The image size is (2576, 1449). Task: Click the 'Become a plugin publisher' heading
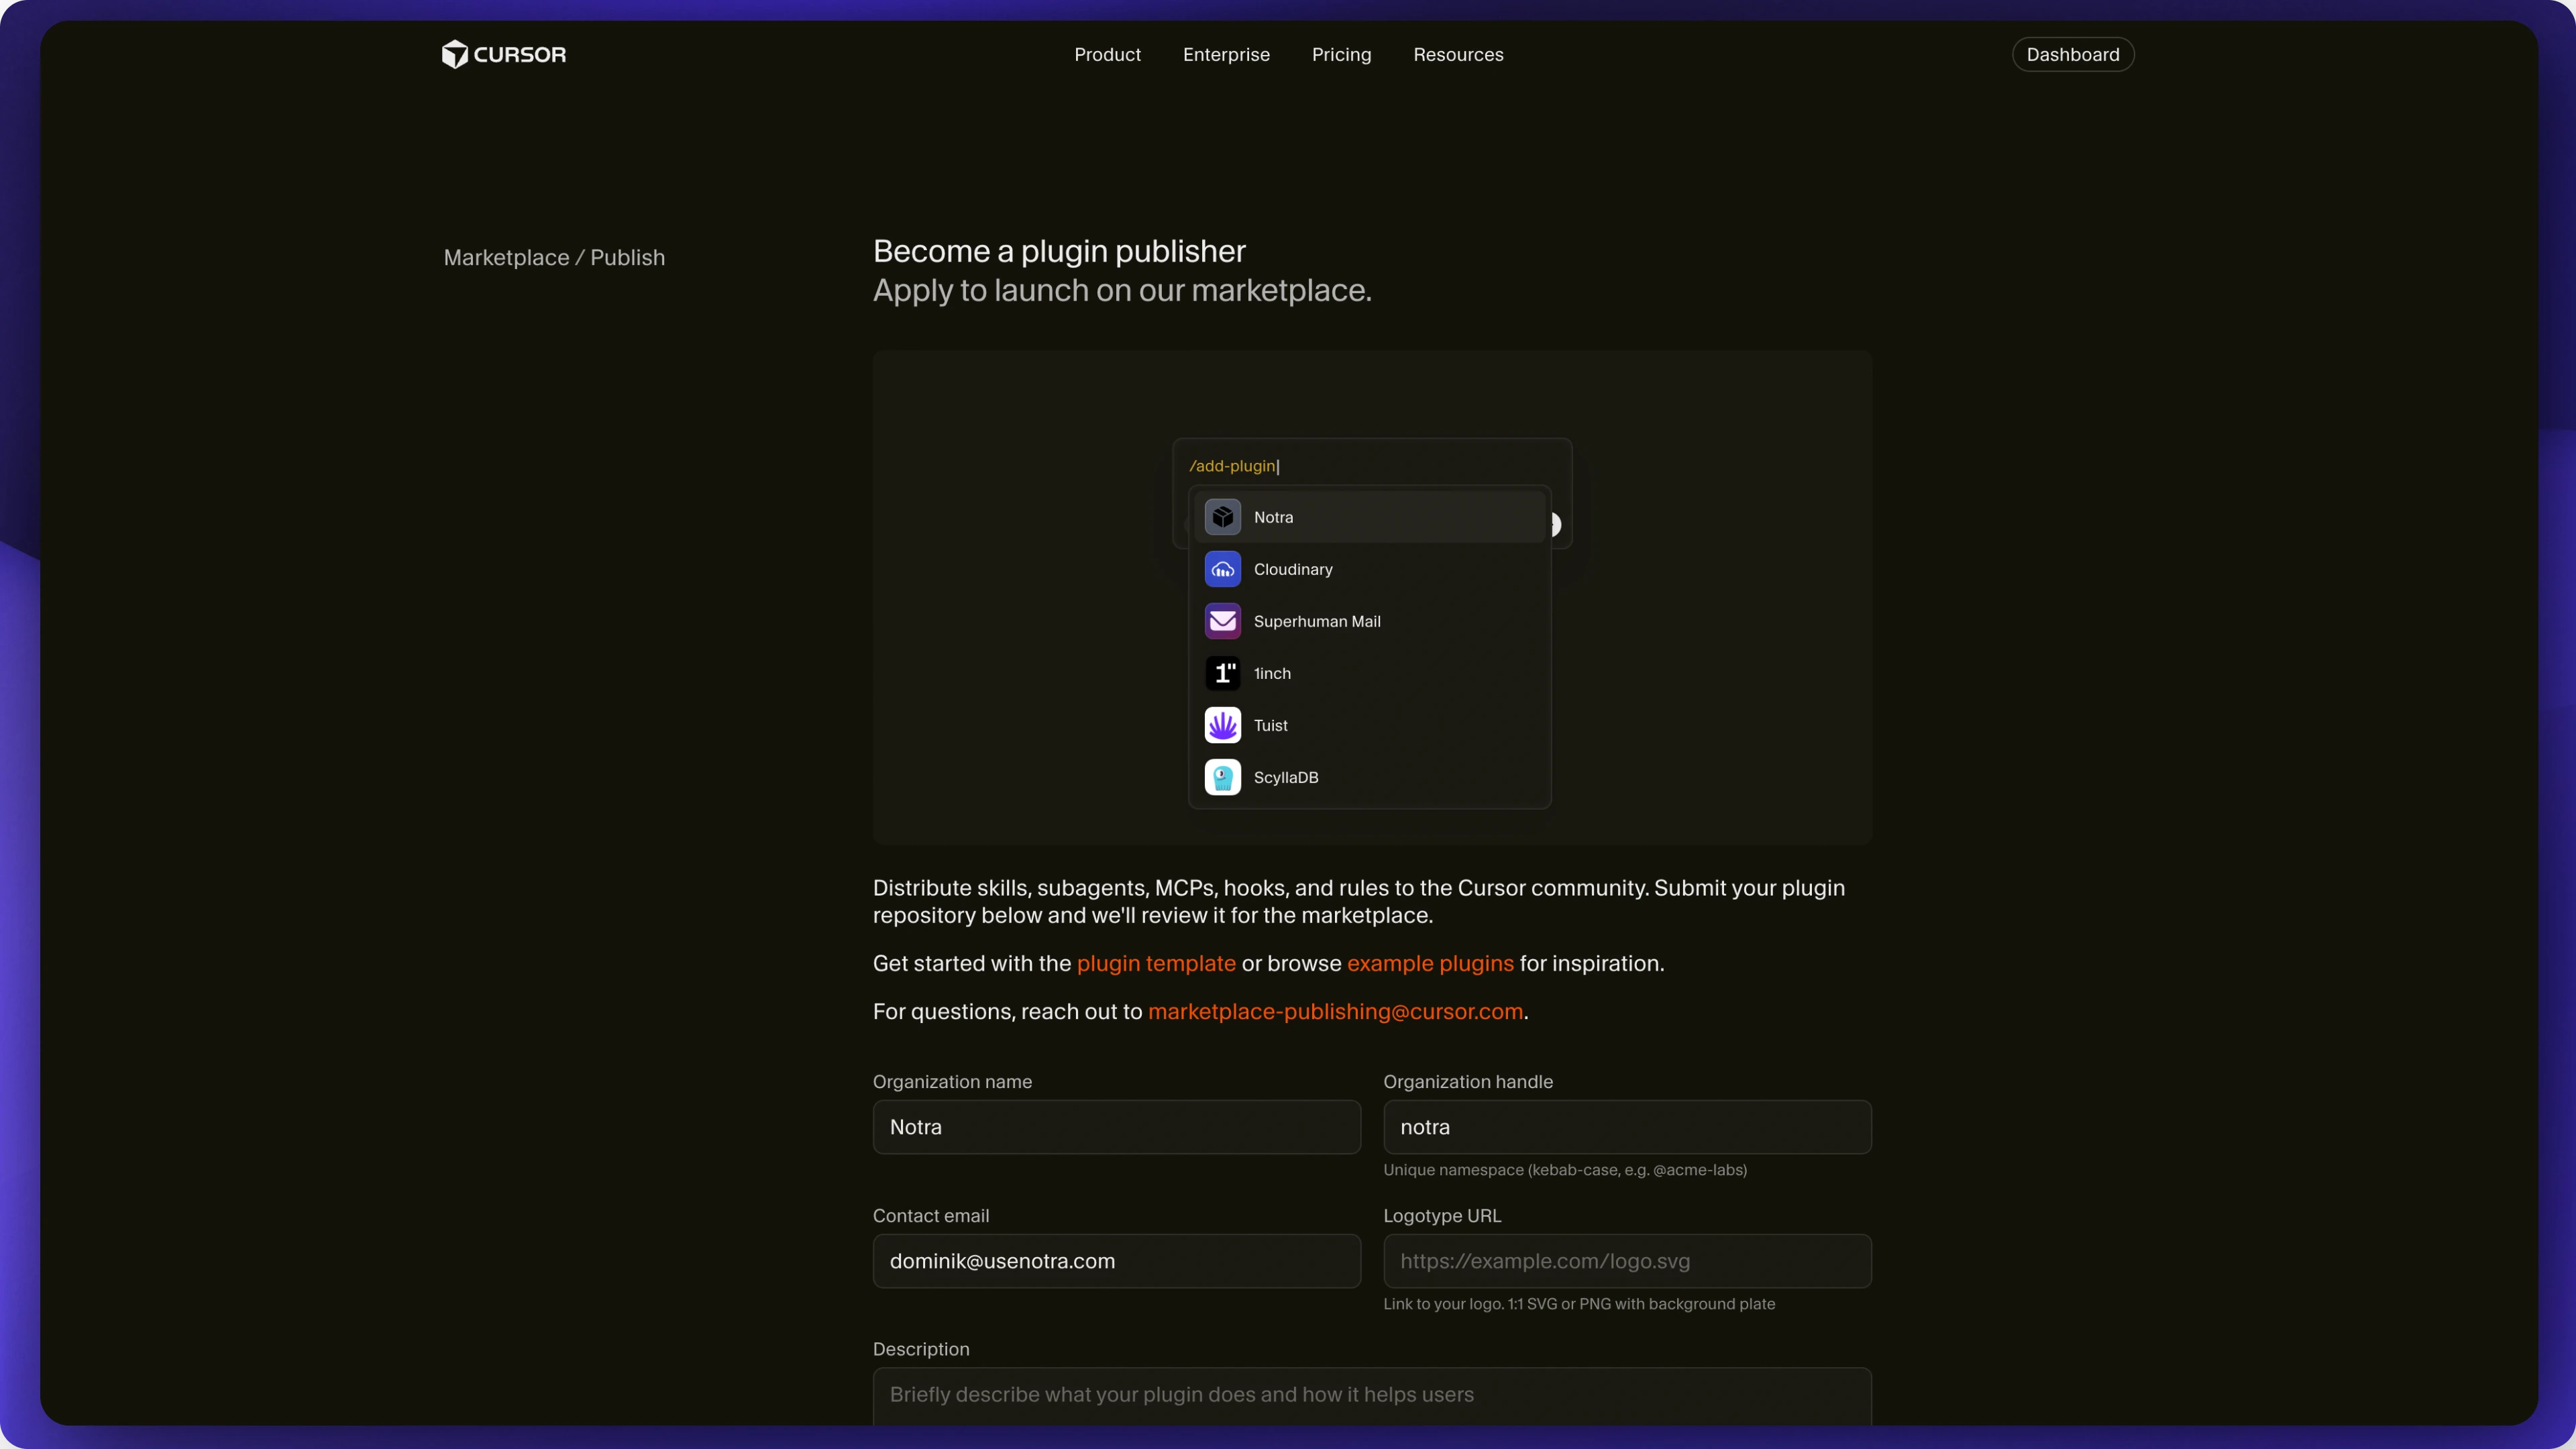coord(1059,251)
